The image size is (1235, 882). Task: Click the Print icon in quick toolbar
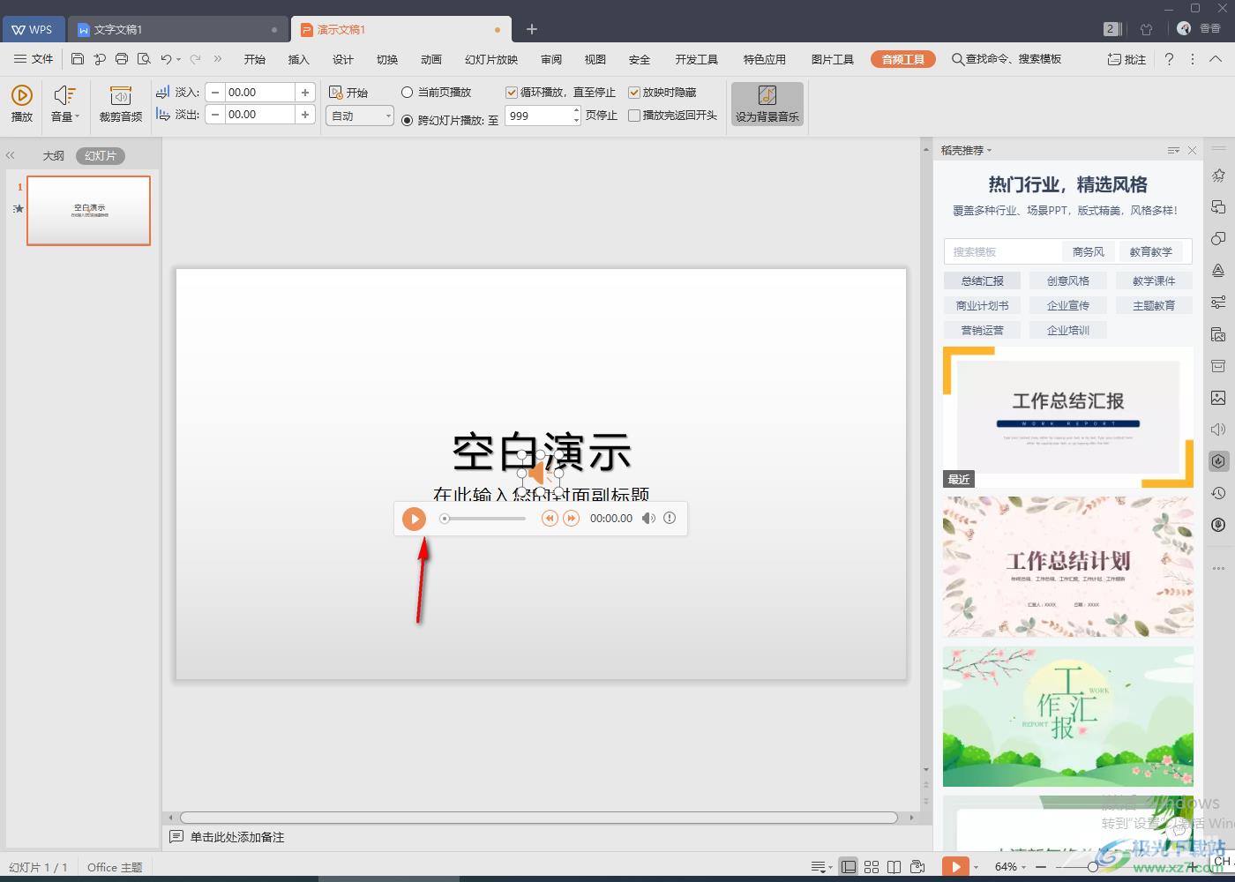pyautogui.click(x=122, y=59)
